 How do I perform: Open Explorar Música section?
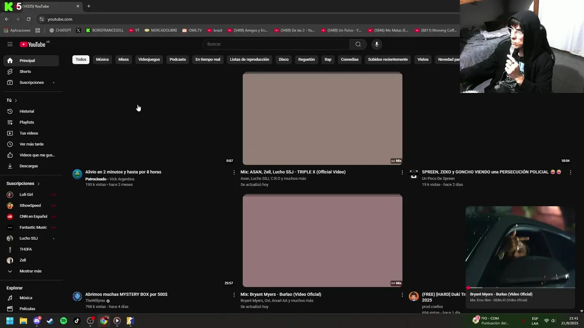click(x=31, y=298)
